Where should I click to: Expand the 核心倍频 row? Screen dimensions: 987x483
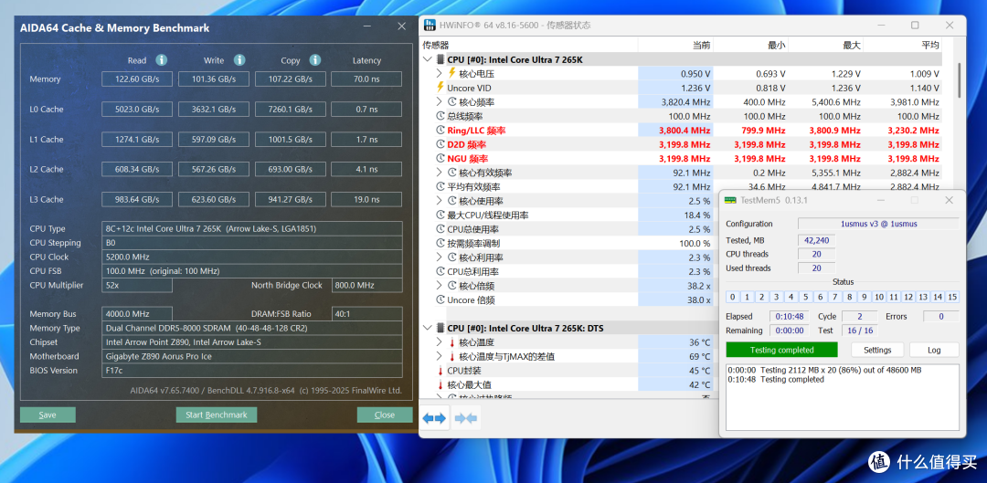pyautogui.click(x=440, y=286)
